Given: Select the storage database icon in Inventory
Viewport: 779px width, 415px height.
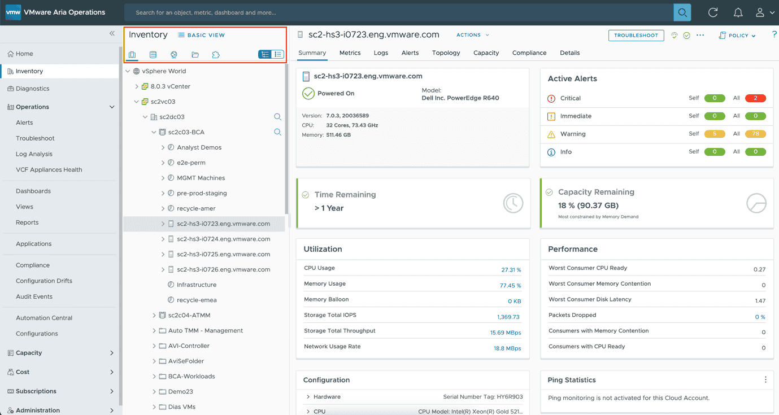Looking at the screenshot, I should [x=153, y=55].
